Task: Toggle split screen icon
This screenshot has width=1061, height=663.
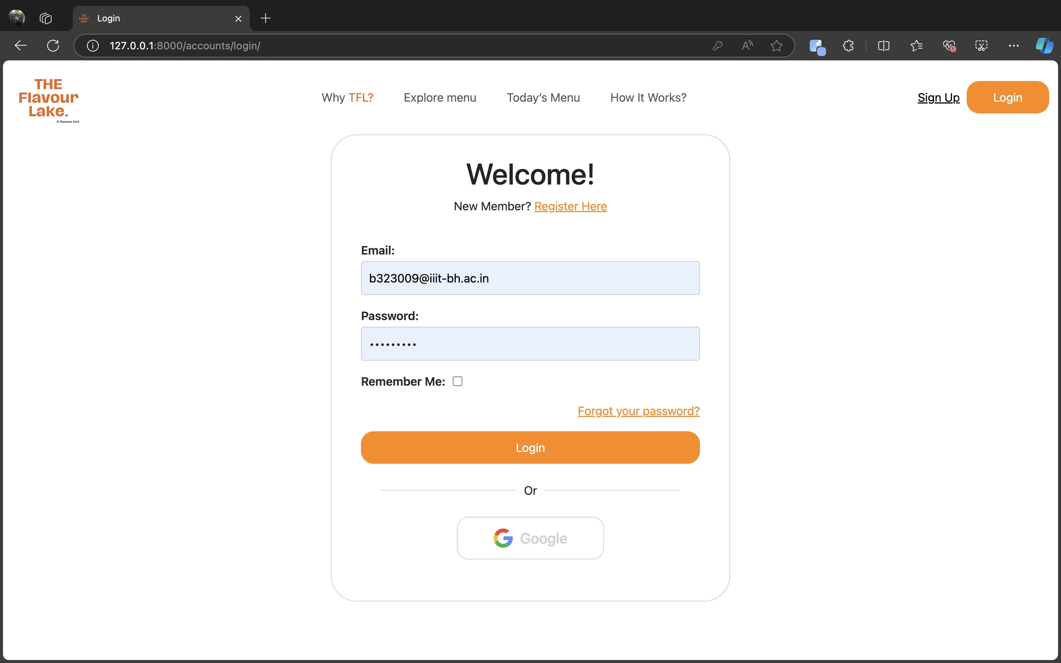Action: click(883, 46)
